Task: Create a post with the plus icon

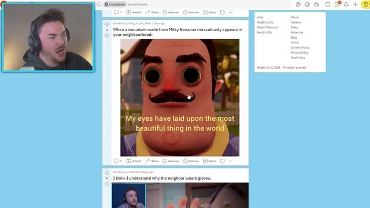Action: 355,4
